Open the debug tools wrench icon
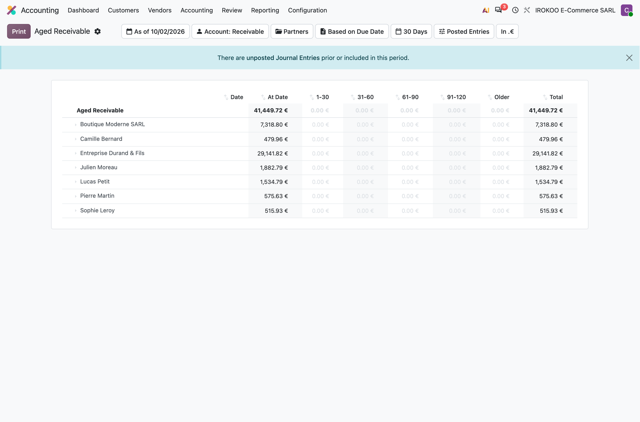The width and height of the screenshot is (640, 422). pos(527,10)
